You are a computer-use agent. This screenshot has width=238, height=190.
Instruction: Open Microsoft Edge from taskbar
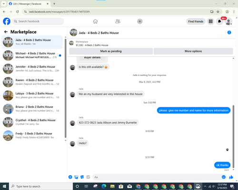pos(104,186)
